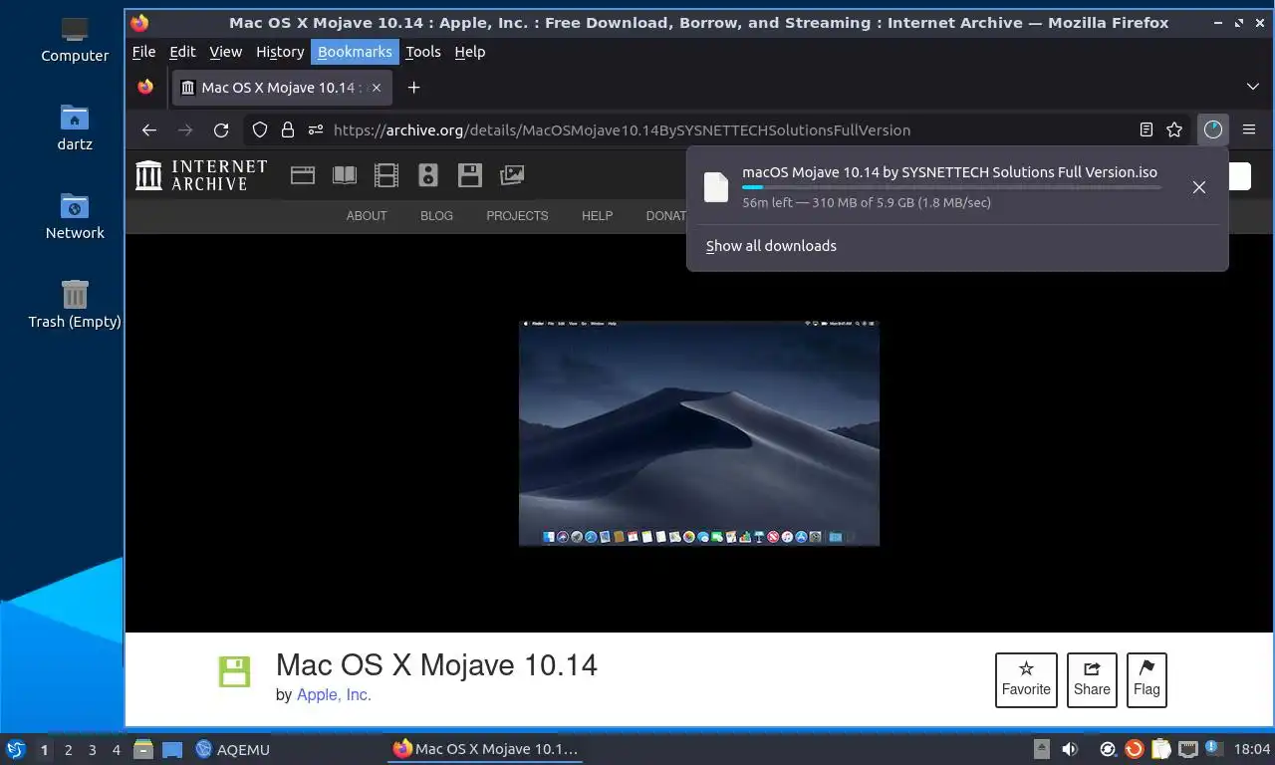1275x765 pixels.
Task: Open the Tools menu
Action: [x=422, y=52]
